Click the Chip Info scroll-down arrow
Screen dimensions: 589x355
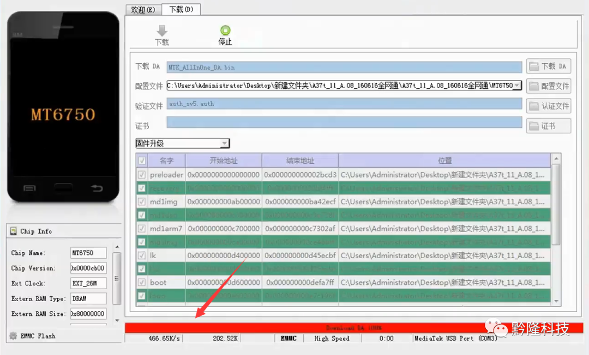[117, 321]
